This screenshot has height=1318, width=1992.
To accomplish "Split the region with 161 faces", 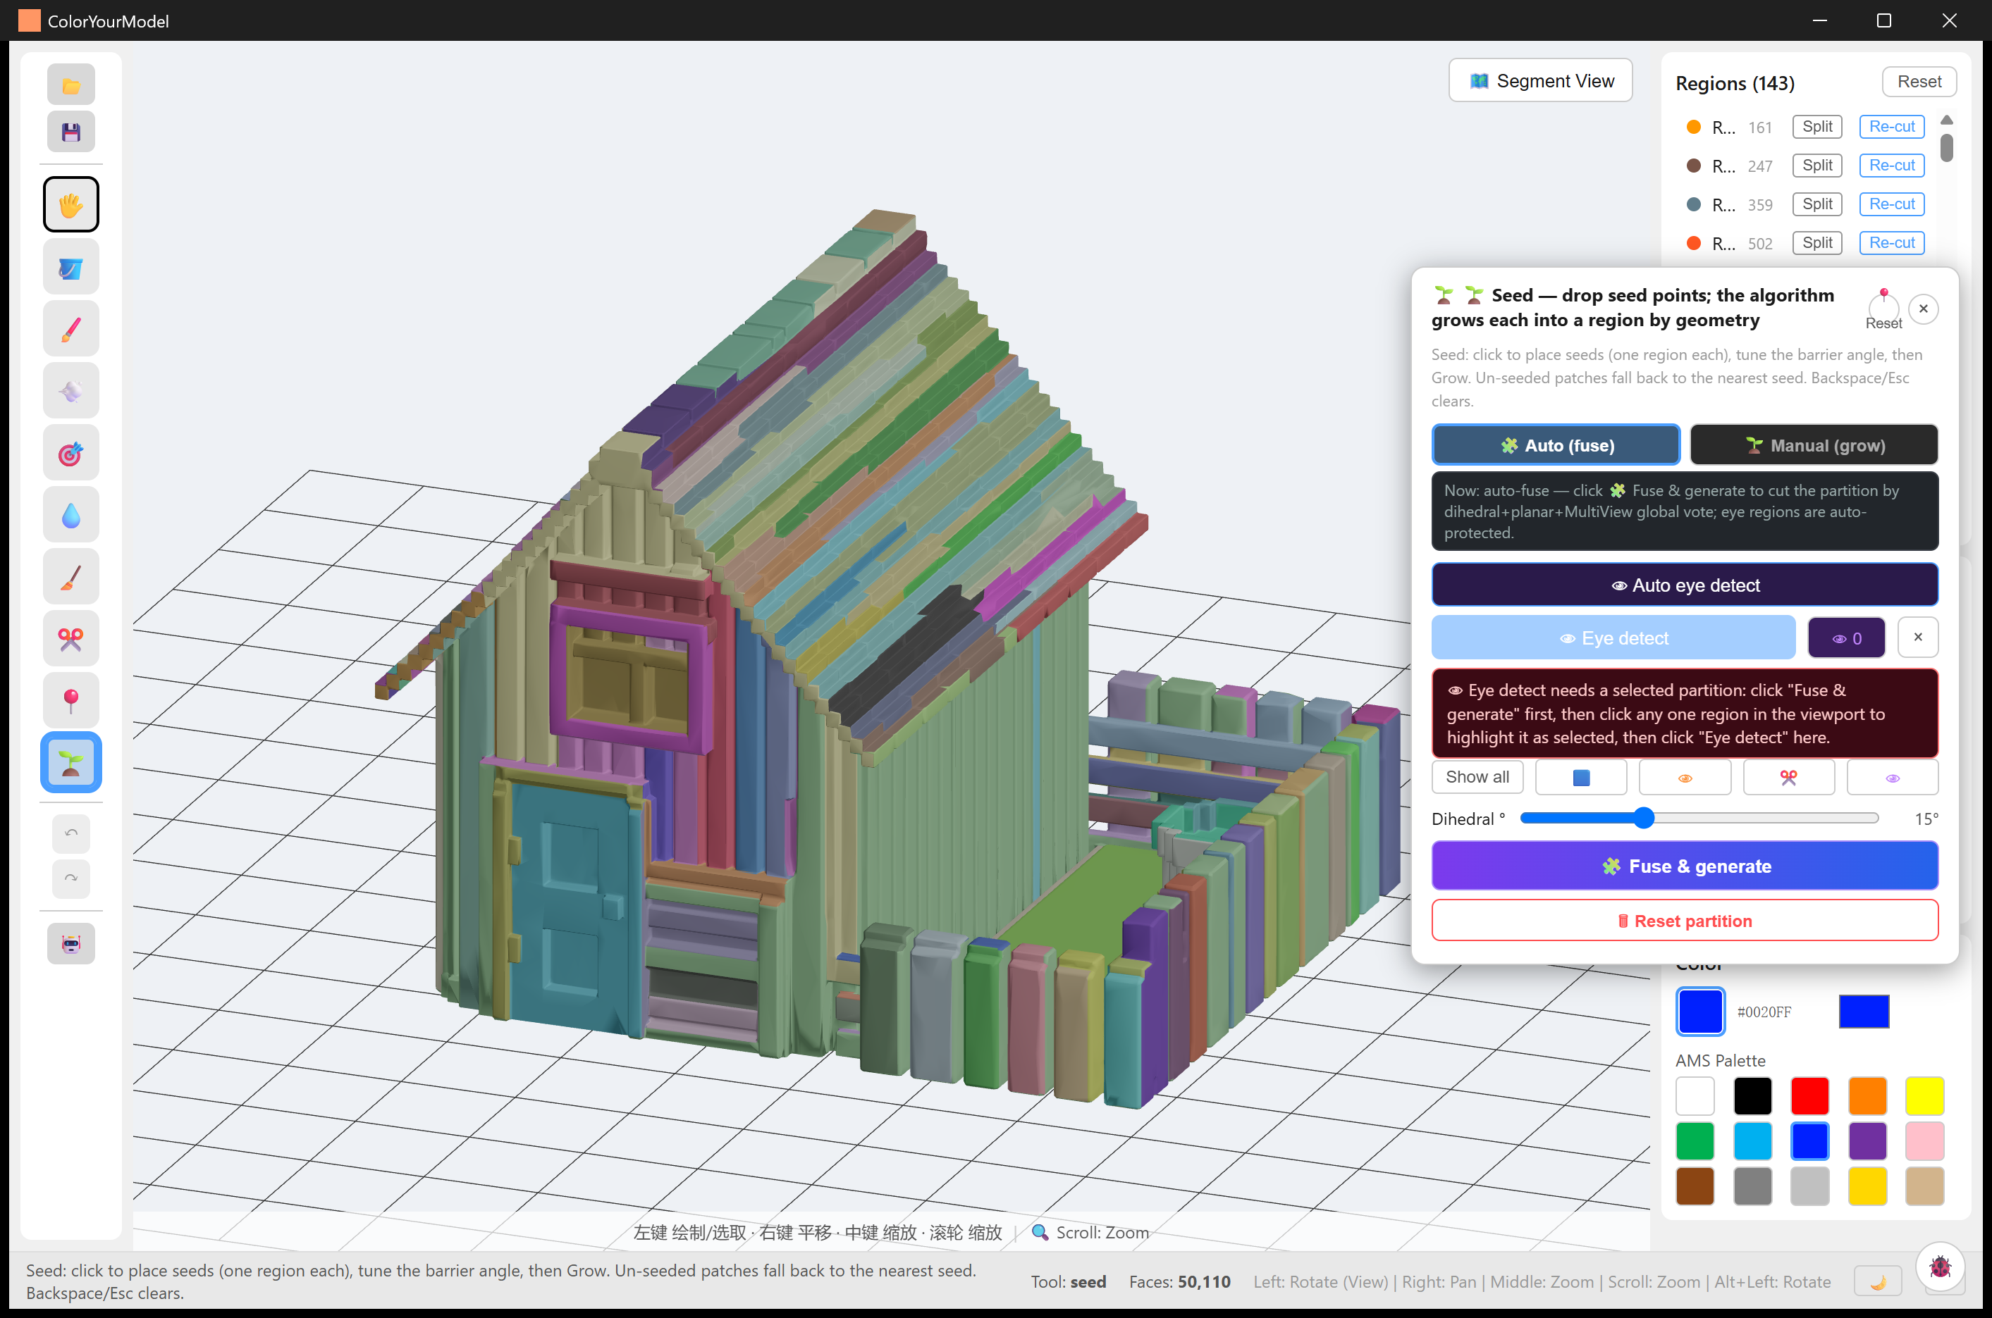I will tap(1817, 127).
